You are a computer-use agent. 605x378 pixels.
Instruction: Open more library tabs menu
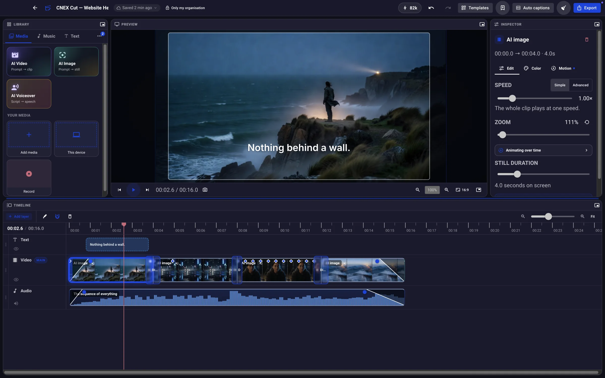click(99, 36)
